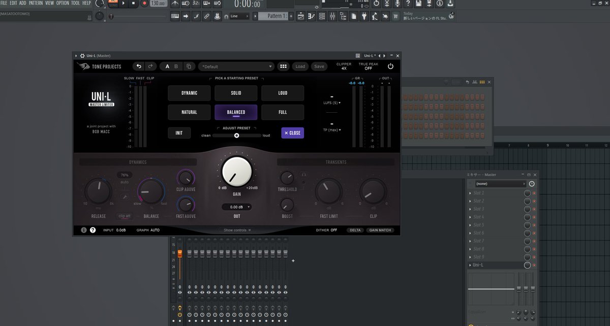Screen dimensions: 610x326
Task: Open the Playlist view icon in toolbar
Action: point(300,17)
